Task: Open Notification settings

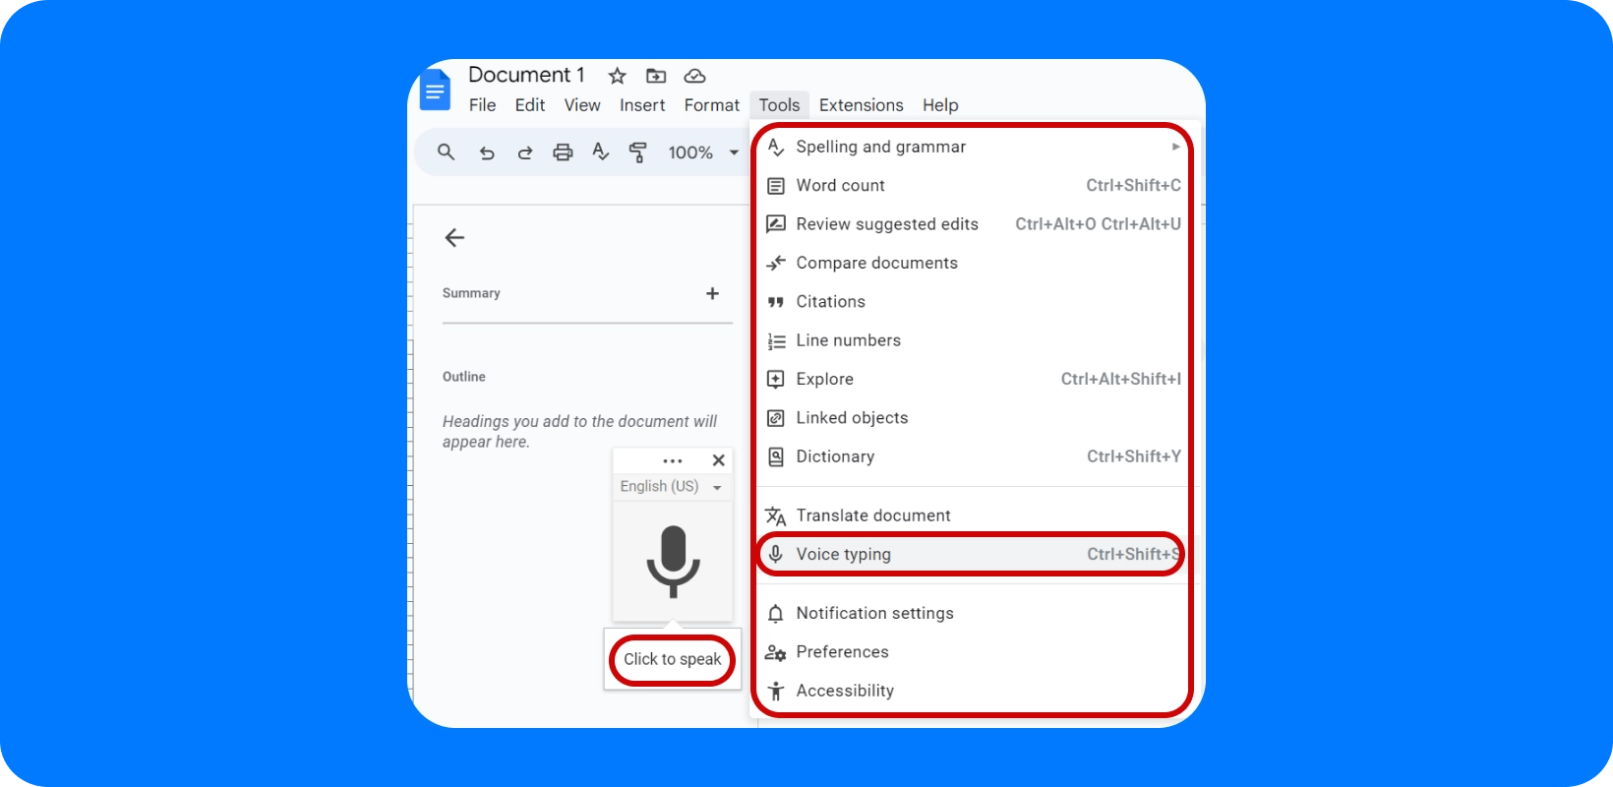Action: [x=974, y=613]
